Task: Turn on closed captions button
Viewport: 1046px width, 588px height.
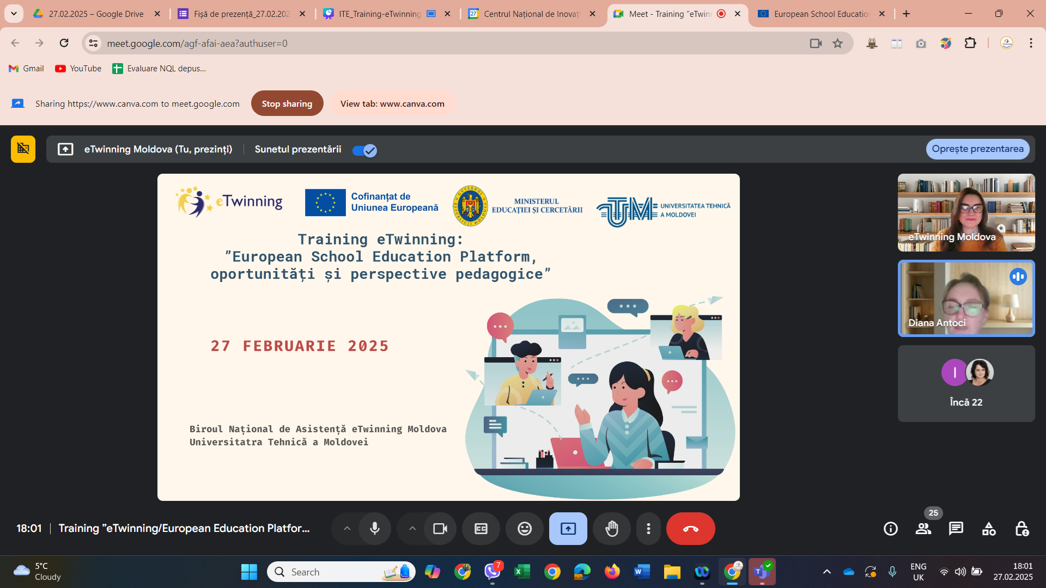Action: pos(481,529)
